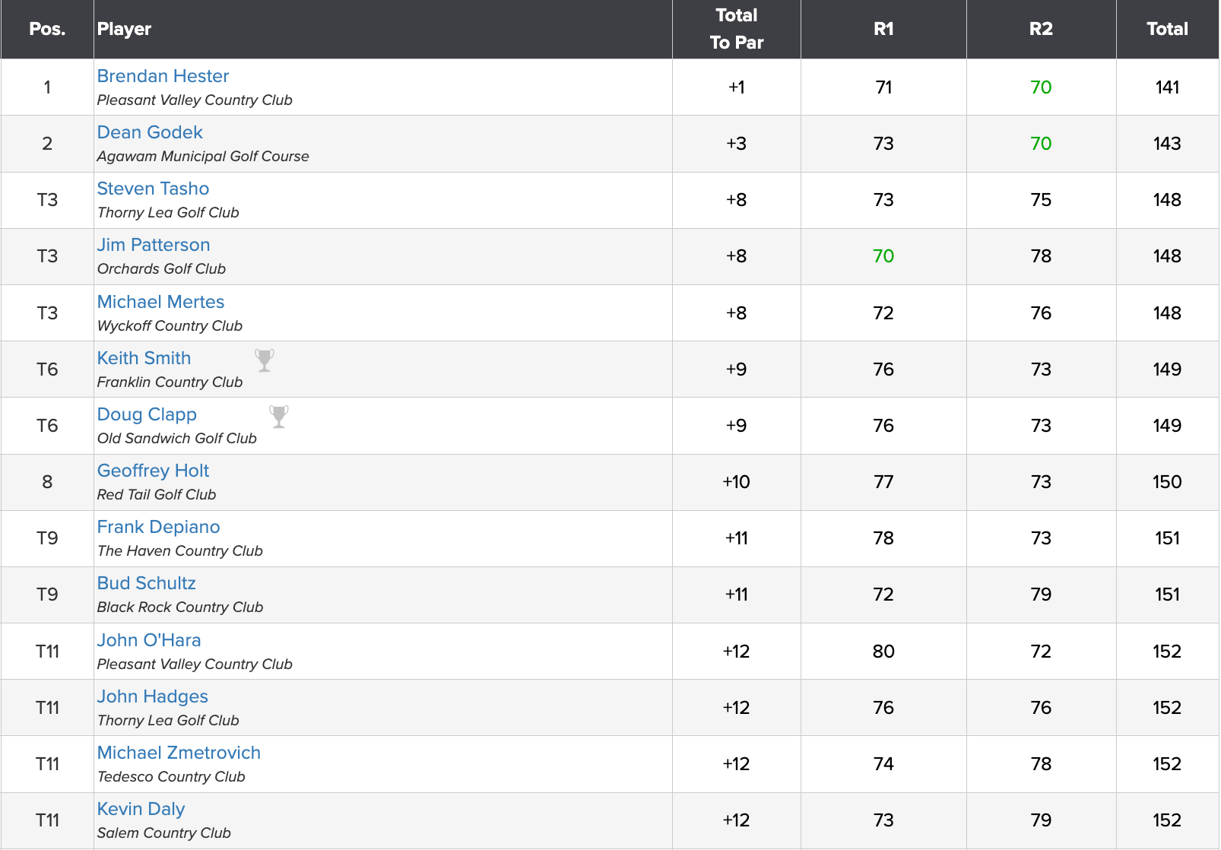Select the Steven Tasho player link
The width and height of the screenshot is (1221, 850).
tap(153, 189)
